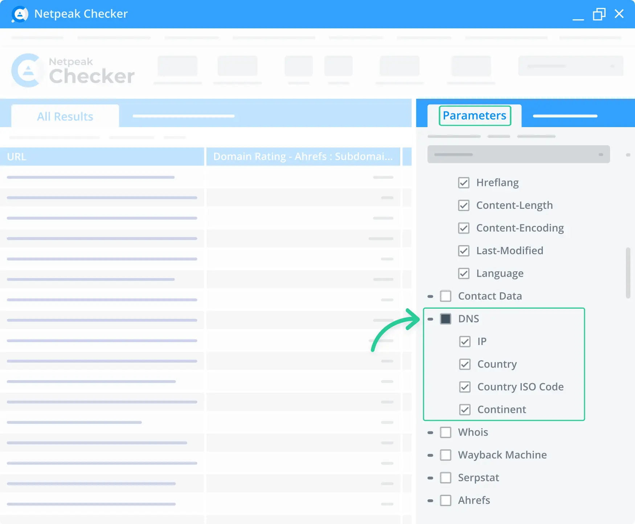
Task: Uncheck the IP parameter under DNS
Action: click(x=465, y=342)
